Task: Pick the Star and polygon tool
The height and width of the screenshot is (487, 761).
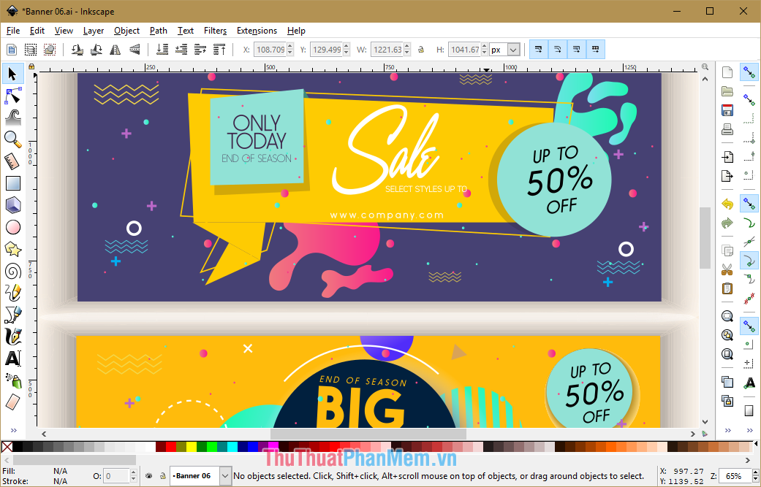Action: (x=13, y=249)
